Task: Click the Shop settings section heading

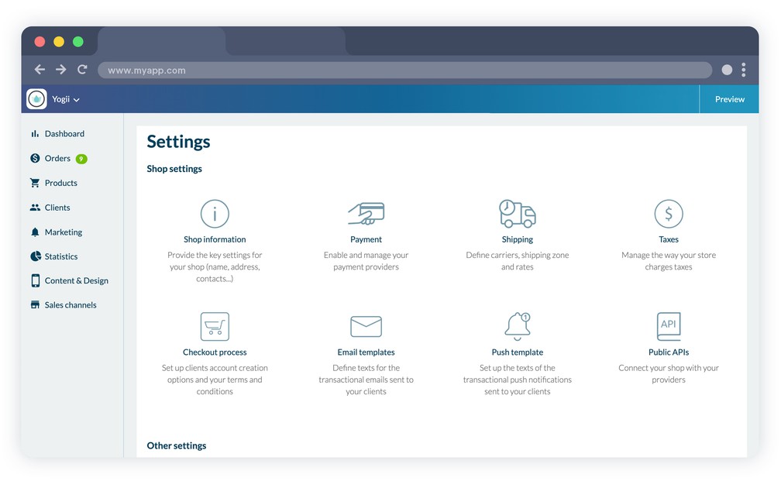Action: [174, 169]
